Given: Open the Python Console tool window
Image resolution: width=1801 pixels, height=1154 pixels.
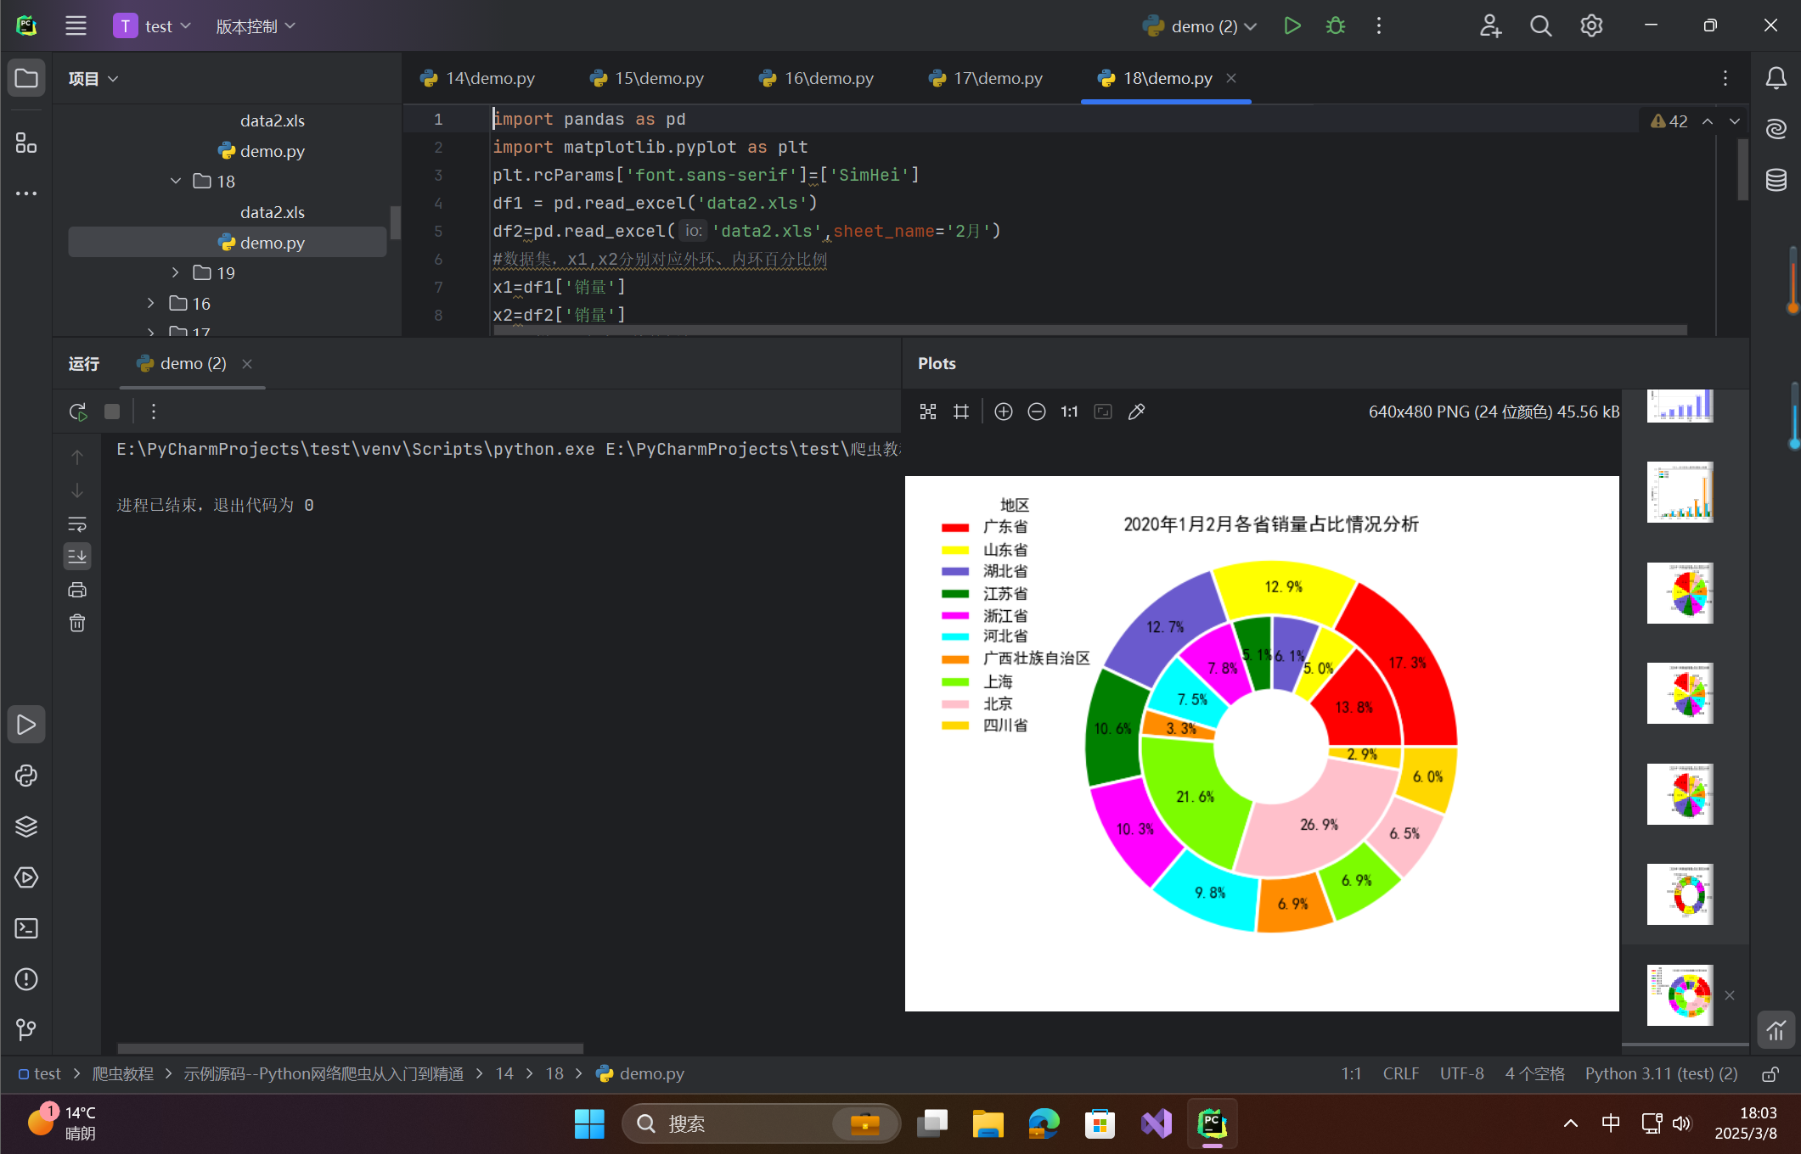Looking at the screenshot, I should 26,776.
